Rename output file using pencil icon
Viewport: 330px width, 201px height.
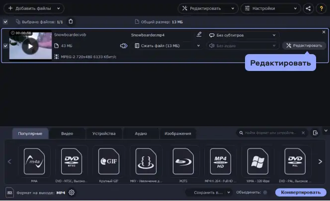[199, 35]
